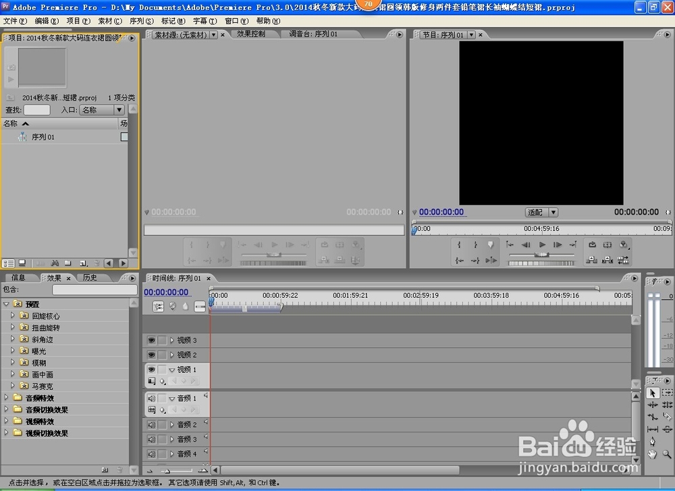Select the Pen tool in tools panel
Viewport: 675px width, 491px height.
click(x=653, y=442)
